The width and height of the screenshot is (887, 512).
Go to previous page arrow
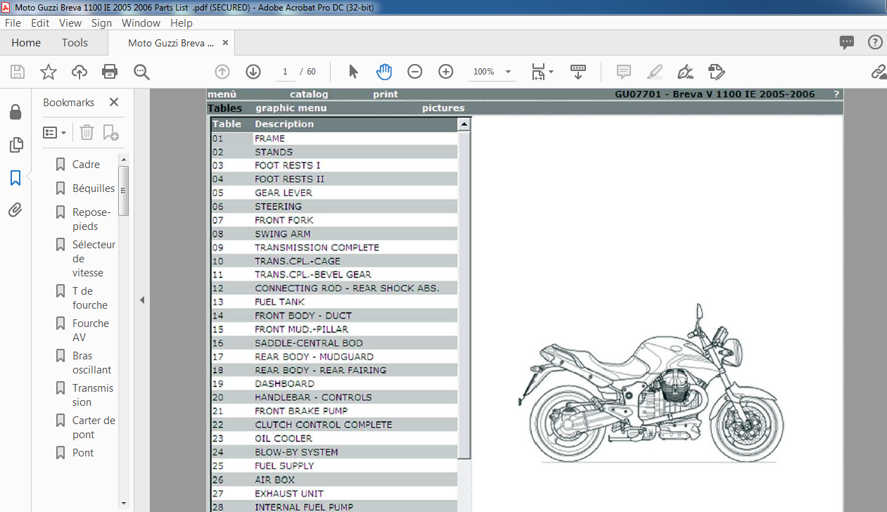coord(222,72)
